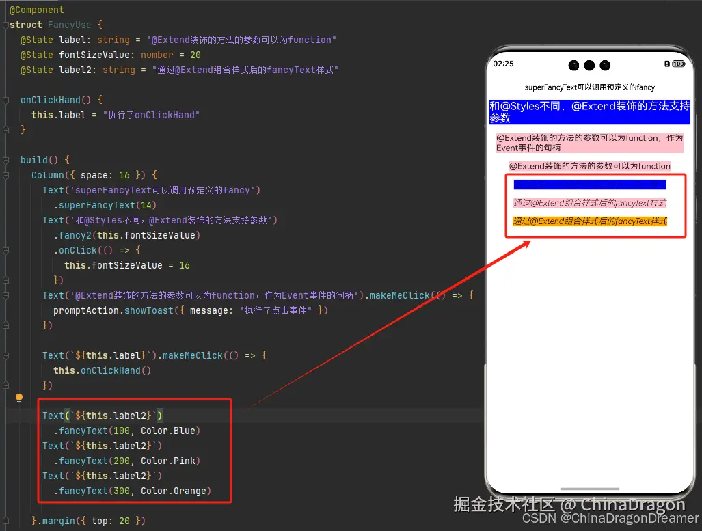
Task: Click fold end marker at }.margin line
Action: [5, 521]
